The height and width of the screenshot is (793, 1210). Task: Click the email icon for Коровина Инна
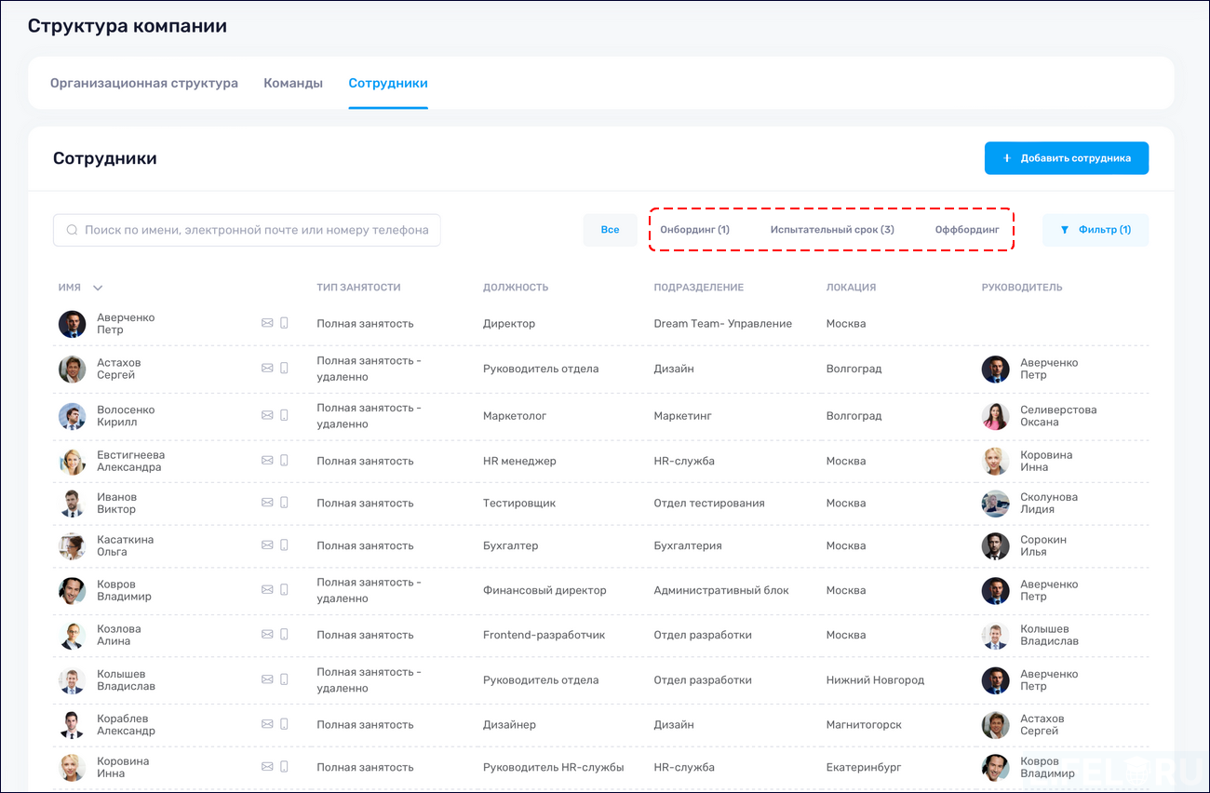[x=265, y=766]
